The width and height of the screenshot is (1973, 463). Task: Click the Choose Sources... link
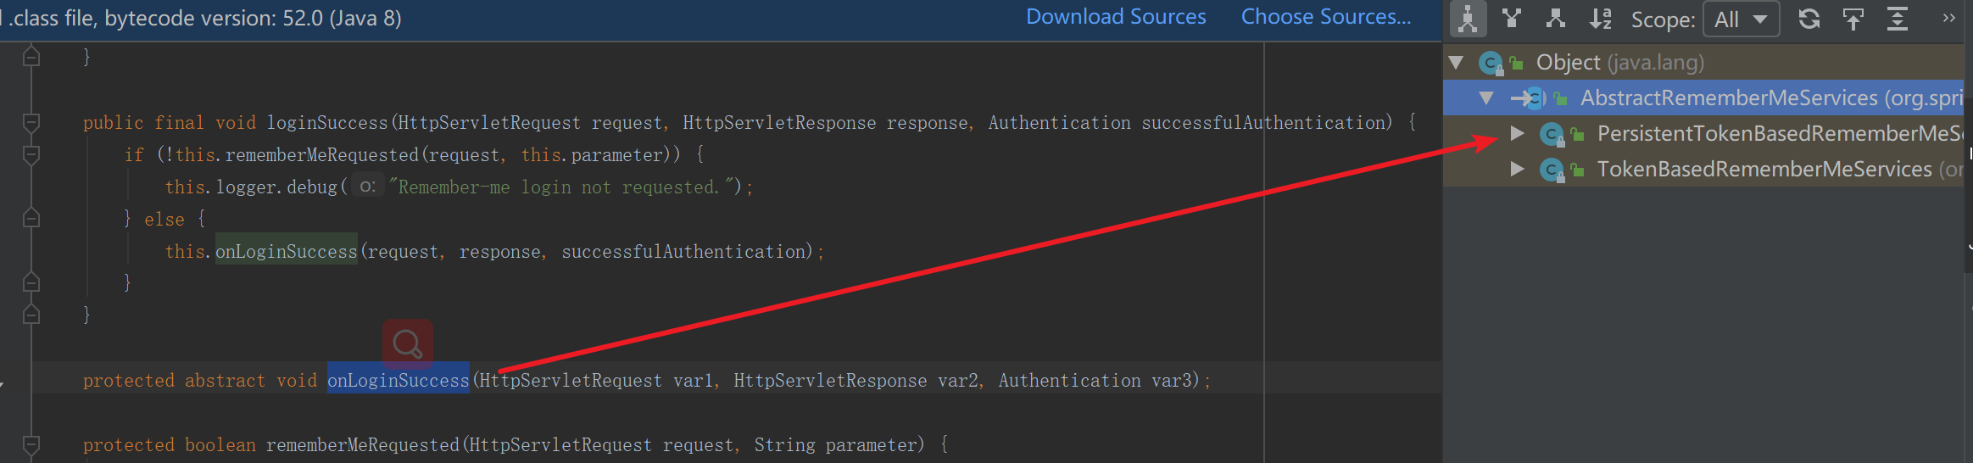(x=1326, y=17)
